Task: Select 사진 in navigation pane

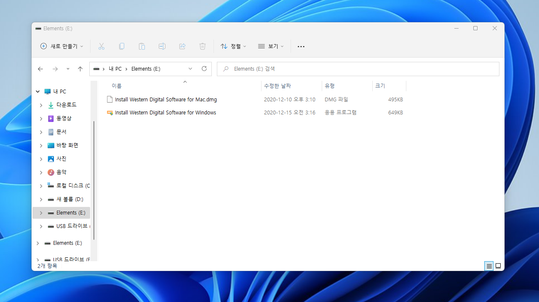Action: (x=61, y=159)
